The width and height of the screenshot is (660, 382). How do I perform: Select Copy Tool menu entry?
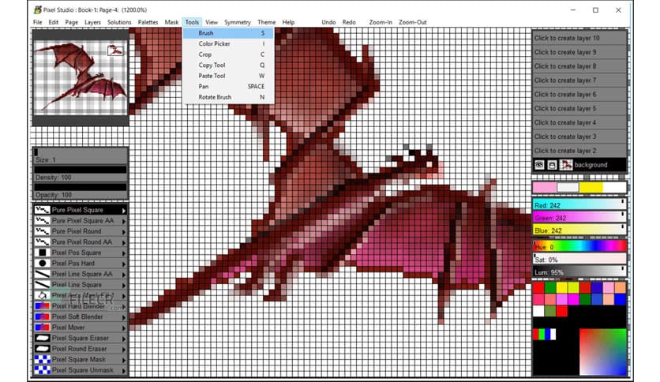[228, 66]
